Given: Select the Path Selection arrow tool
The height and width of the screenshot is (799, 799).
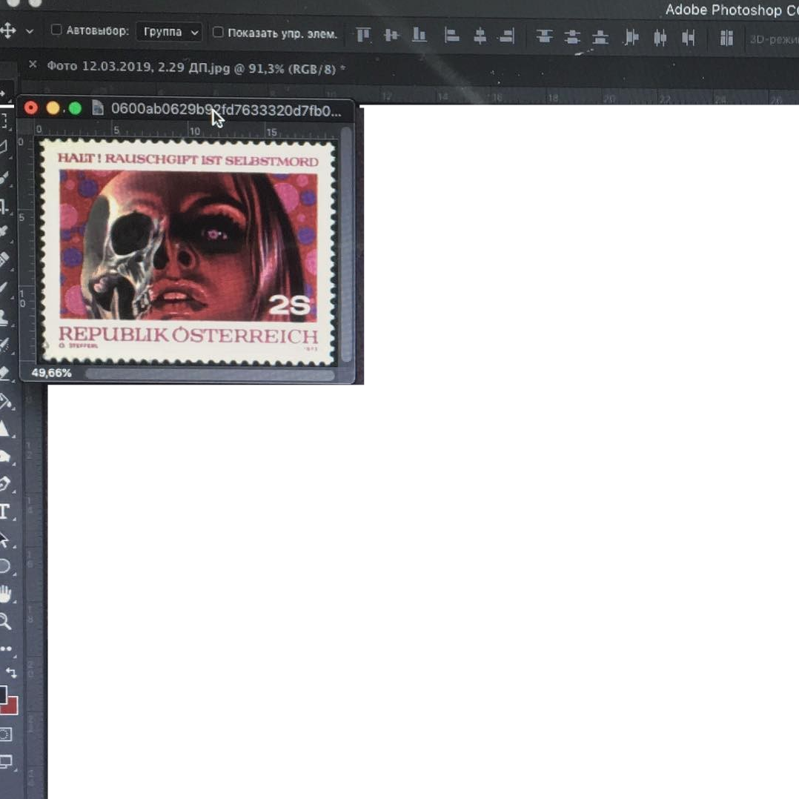Looking at the screenshot, I should coord(5,539).
